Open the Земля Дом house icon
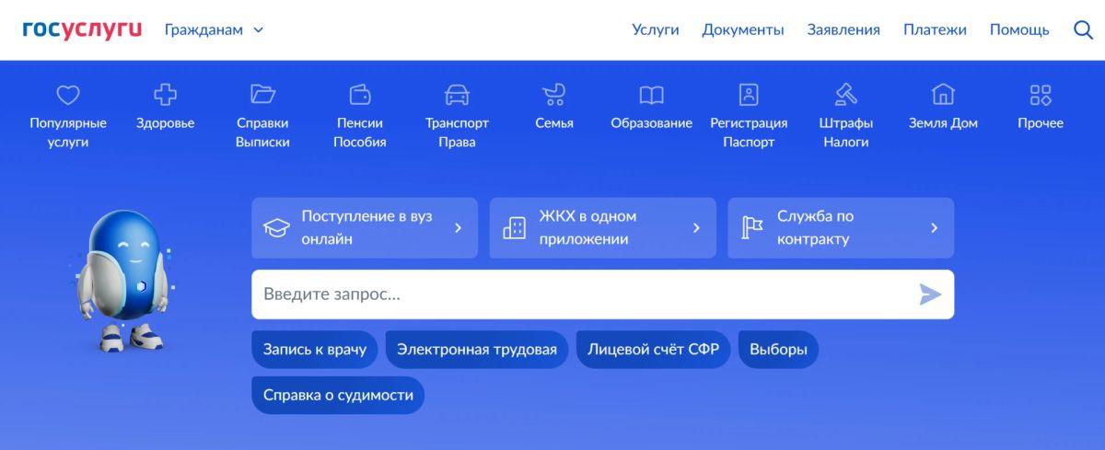The width and height of the screenshot is (1105, 450). click(943, 94)
